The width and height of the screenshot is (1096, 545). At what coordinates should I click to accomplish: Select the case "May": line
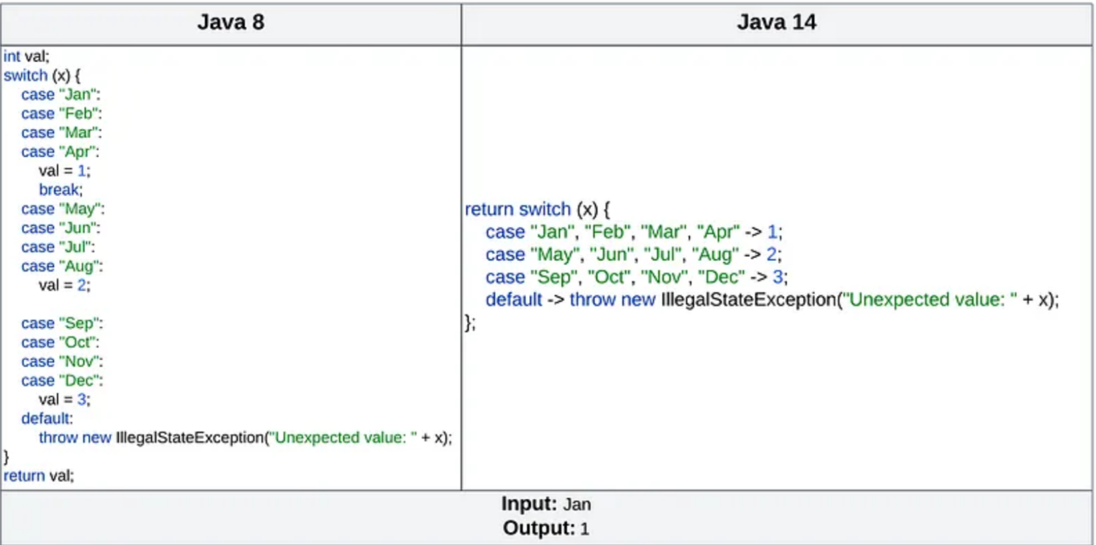tap(63, 209)
